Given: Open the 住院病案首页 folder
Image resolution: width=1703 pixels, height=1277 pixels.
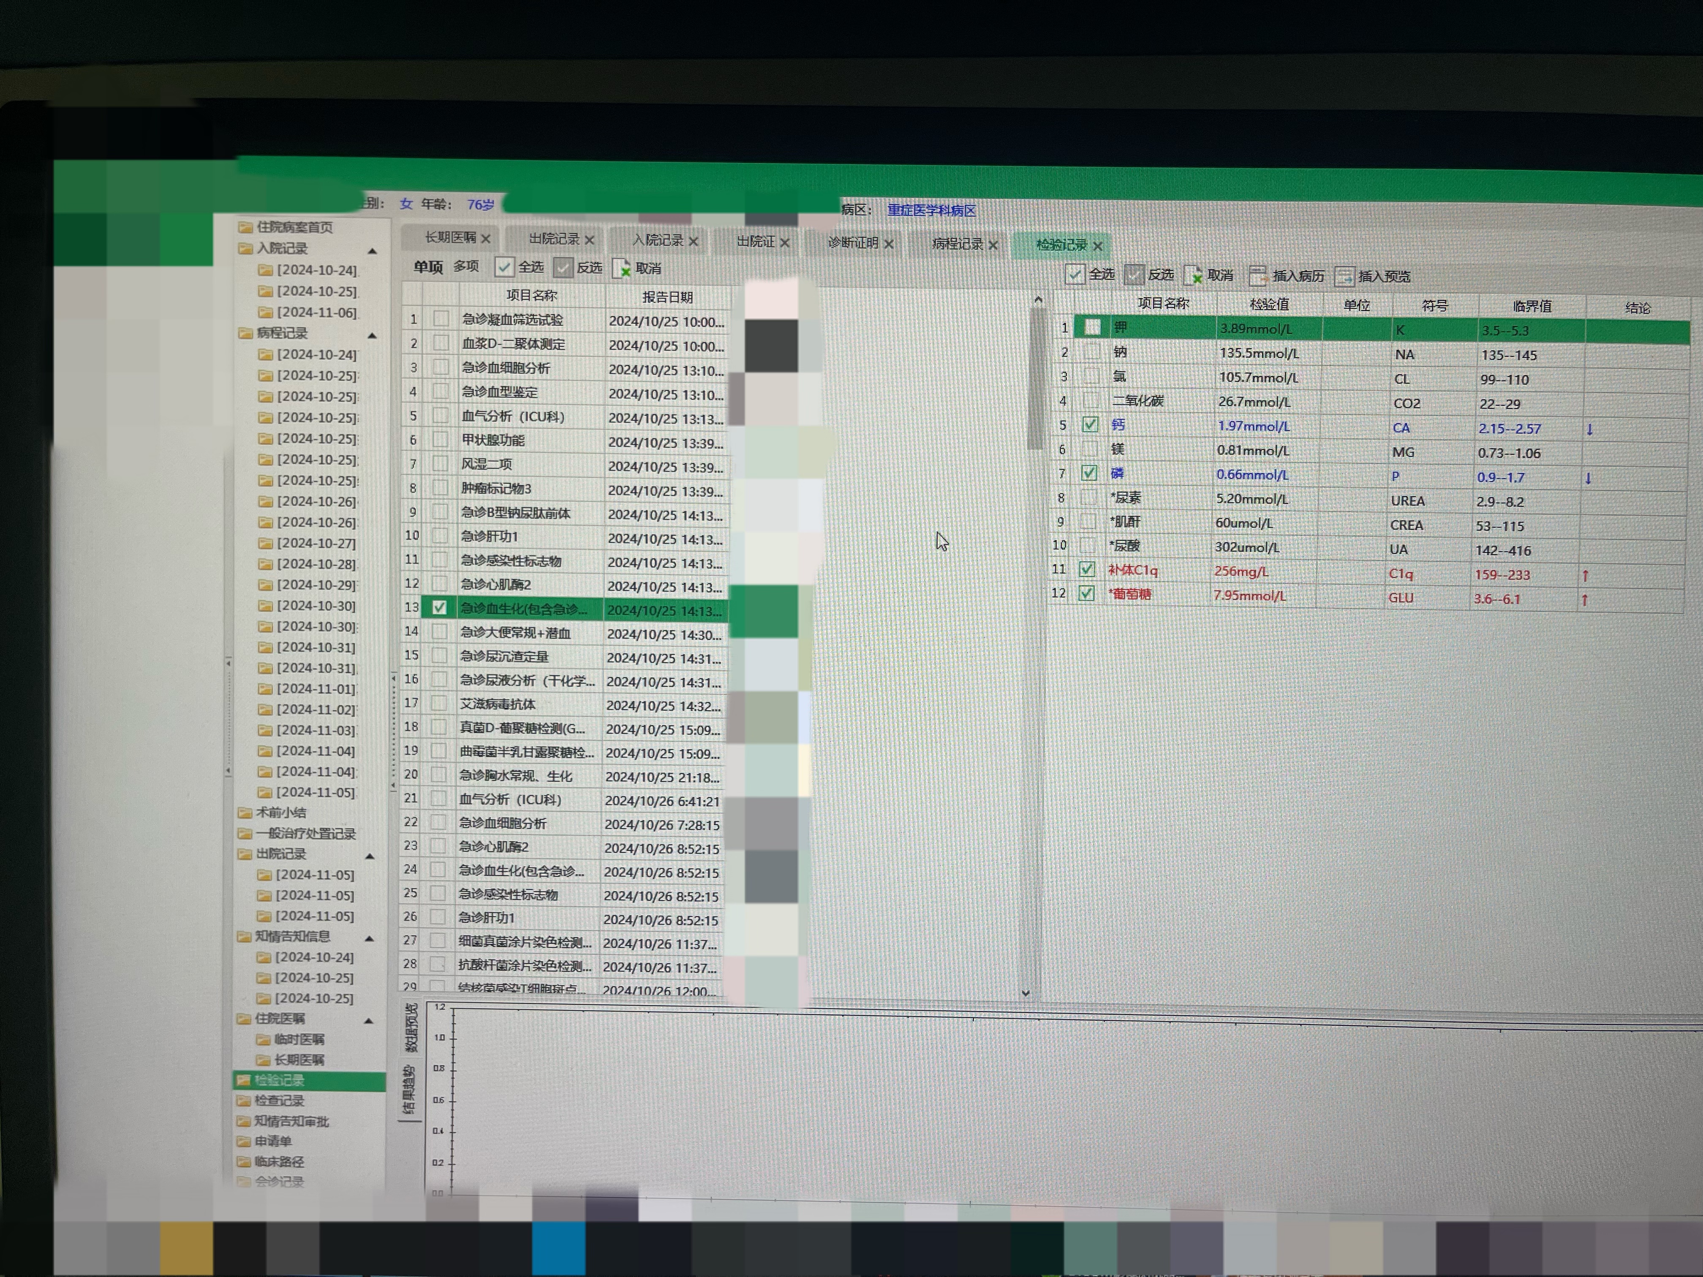Looking at the screenshot, I should [286, 227].
